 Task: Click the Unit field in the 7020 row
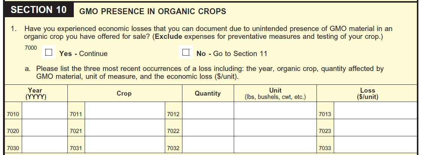[x=275, y=127]
